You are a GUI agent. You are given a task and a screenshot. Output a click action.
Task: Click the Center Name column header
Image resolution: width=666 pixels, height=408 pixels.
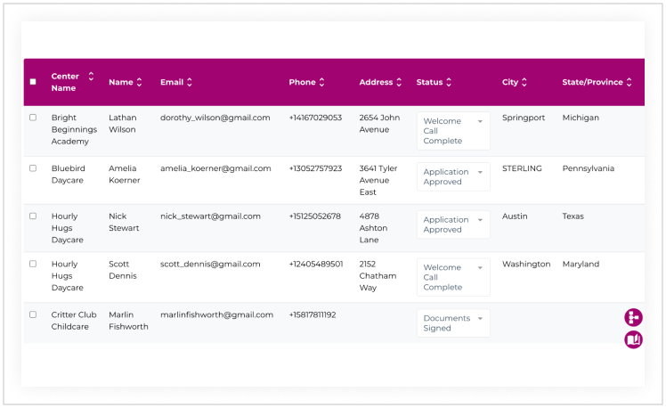pyautogui.click(x=65, y=82)
